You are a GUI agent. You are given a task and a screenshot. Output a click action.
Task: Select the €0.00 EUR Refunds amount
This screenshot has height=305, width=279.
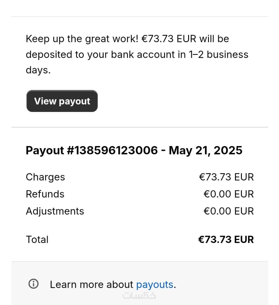coord(228,194)
